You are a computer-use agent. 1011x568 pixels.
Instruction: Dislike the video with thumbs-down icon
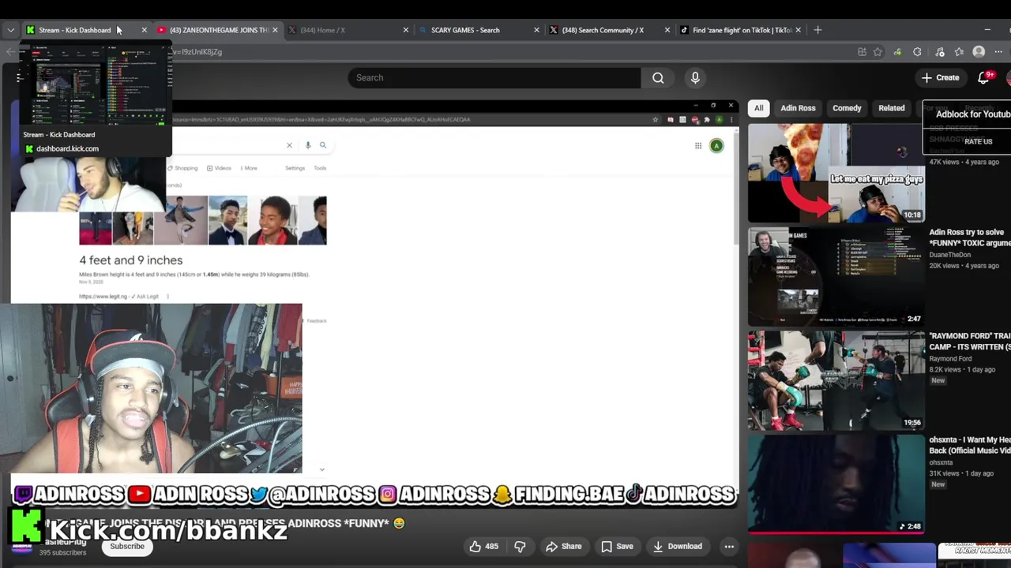tap(520, 546)
